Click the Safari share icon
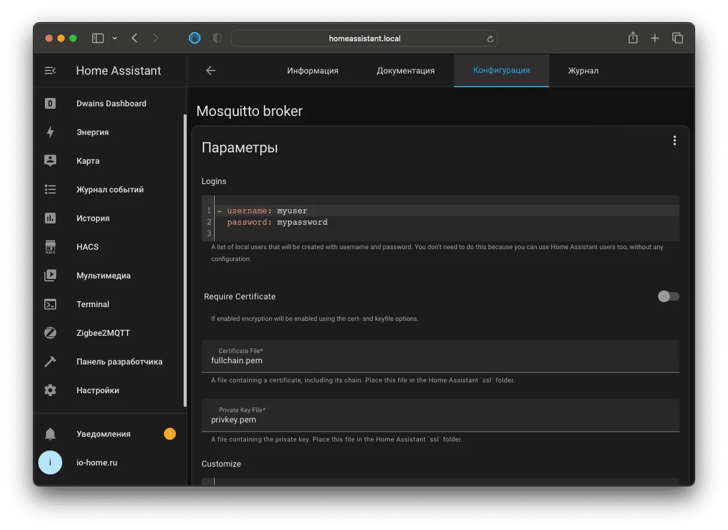 point(633,38)
